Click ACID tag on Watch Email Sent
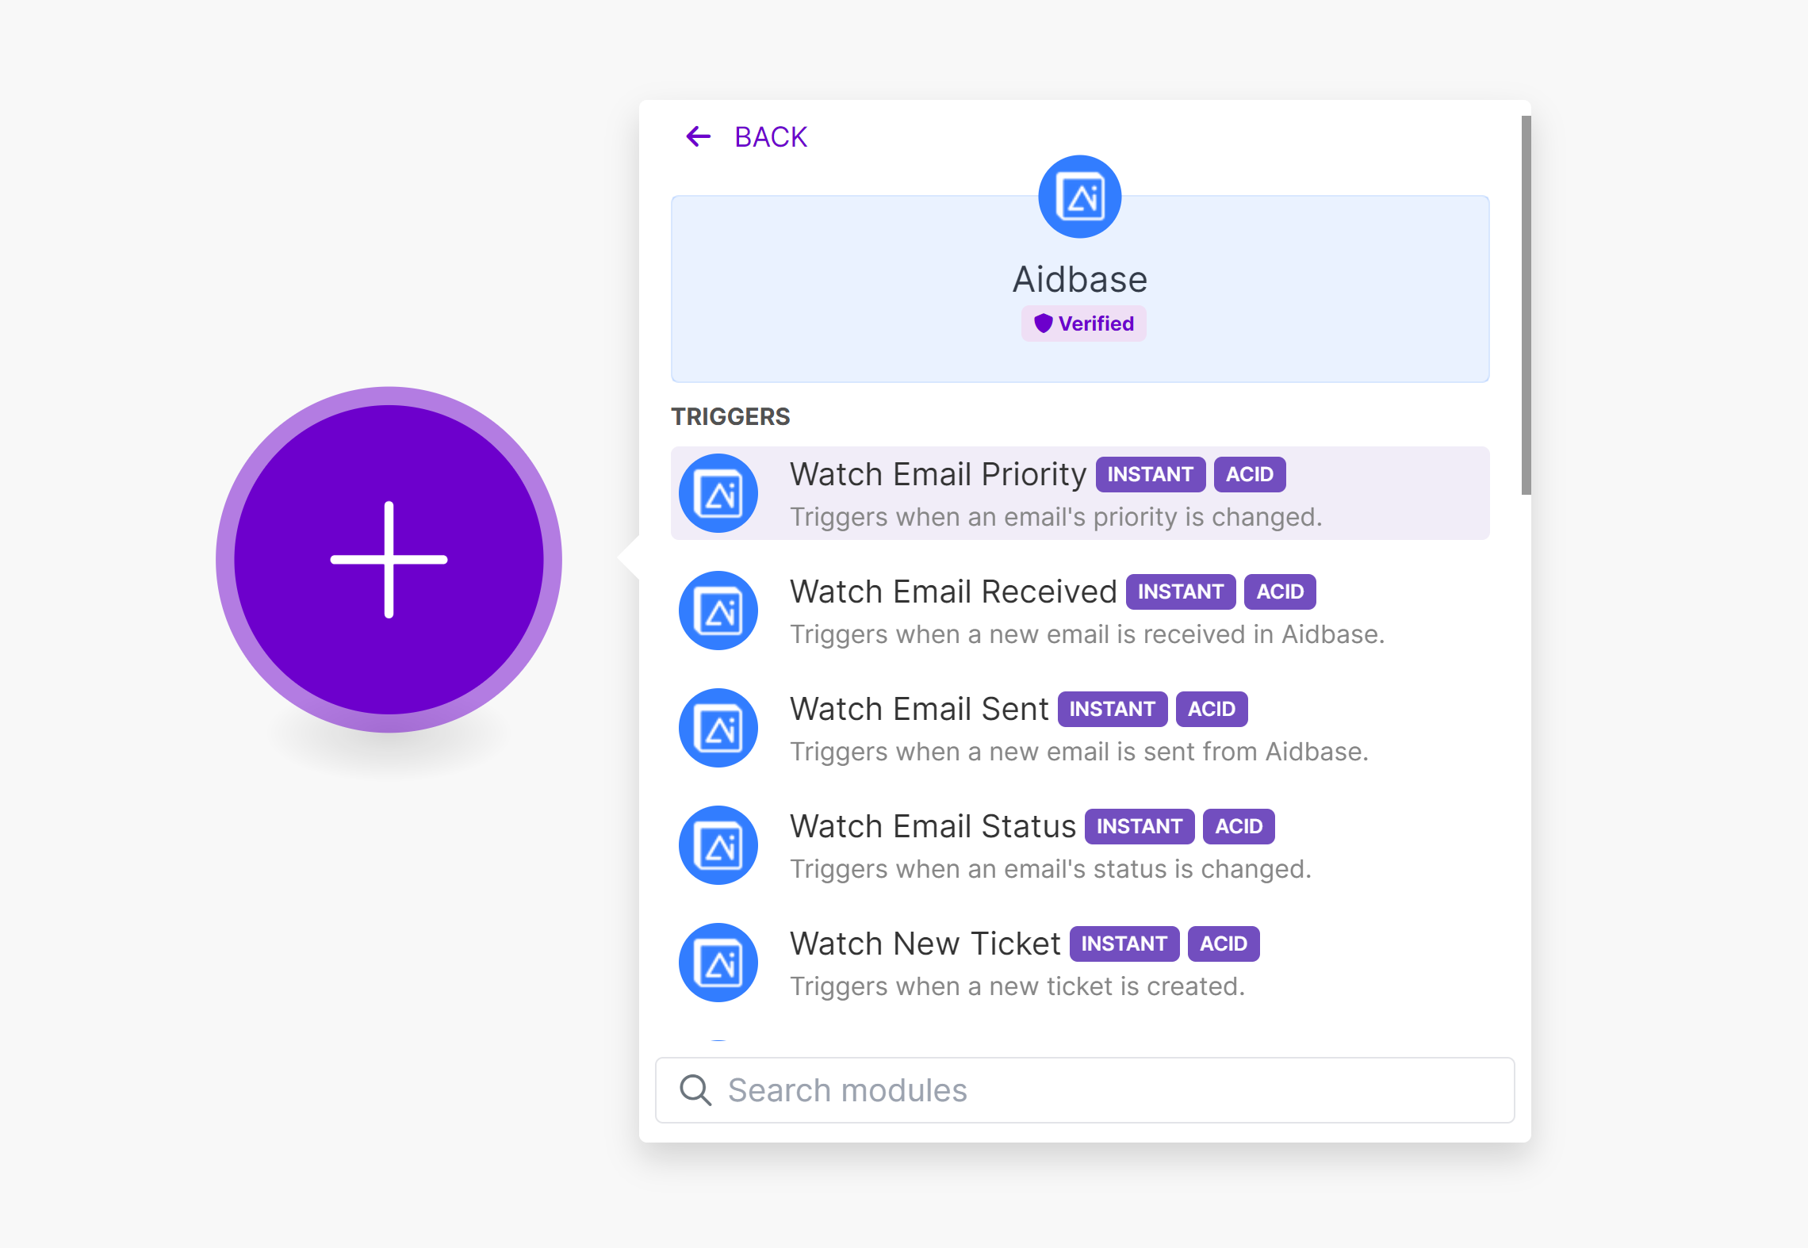Viewport: 1808px width, 1248px height. (x=1211, y=709)
